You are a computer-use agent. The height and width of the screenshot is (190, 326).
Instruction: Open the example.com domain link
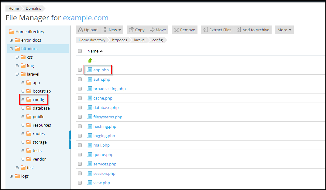85,18
